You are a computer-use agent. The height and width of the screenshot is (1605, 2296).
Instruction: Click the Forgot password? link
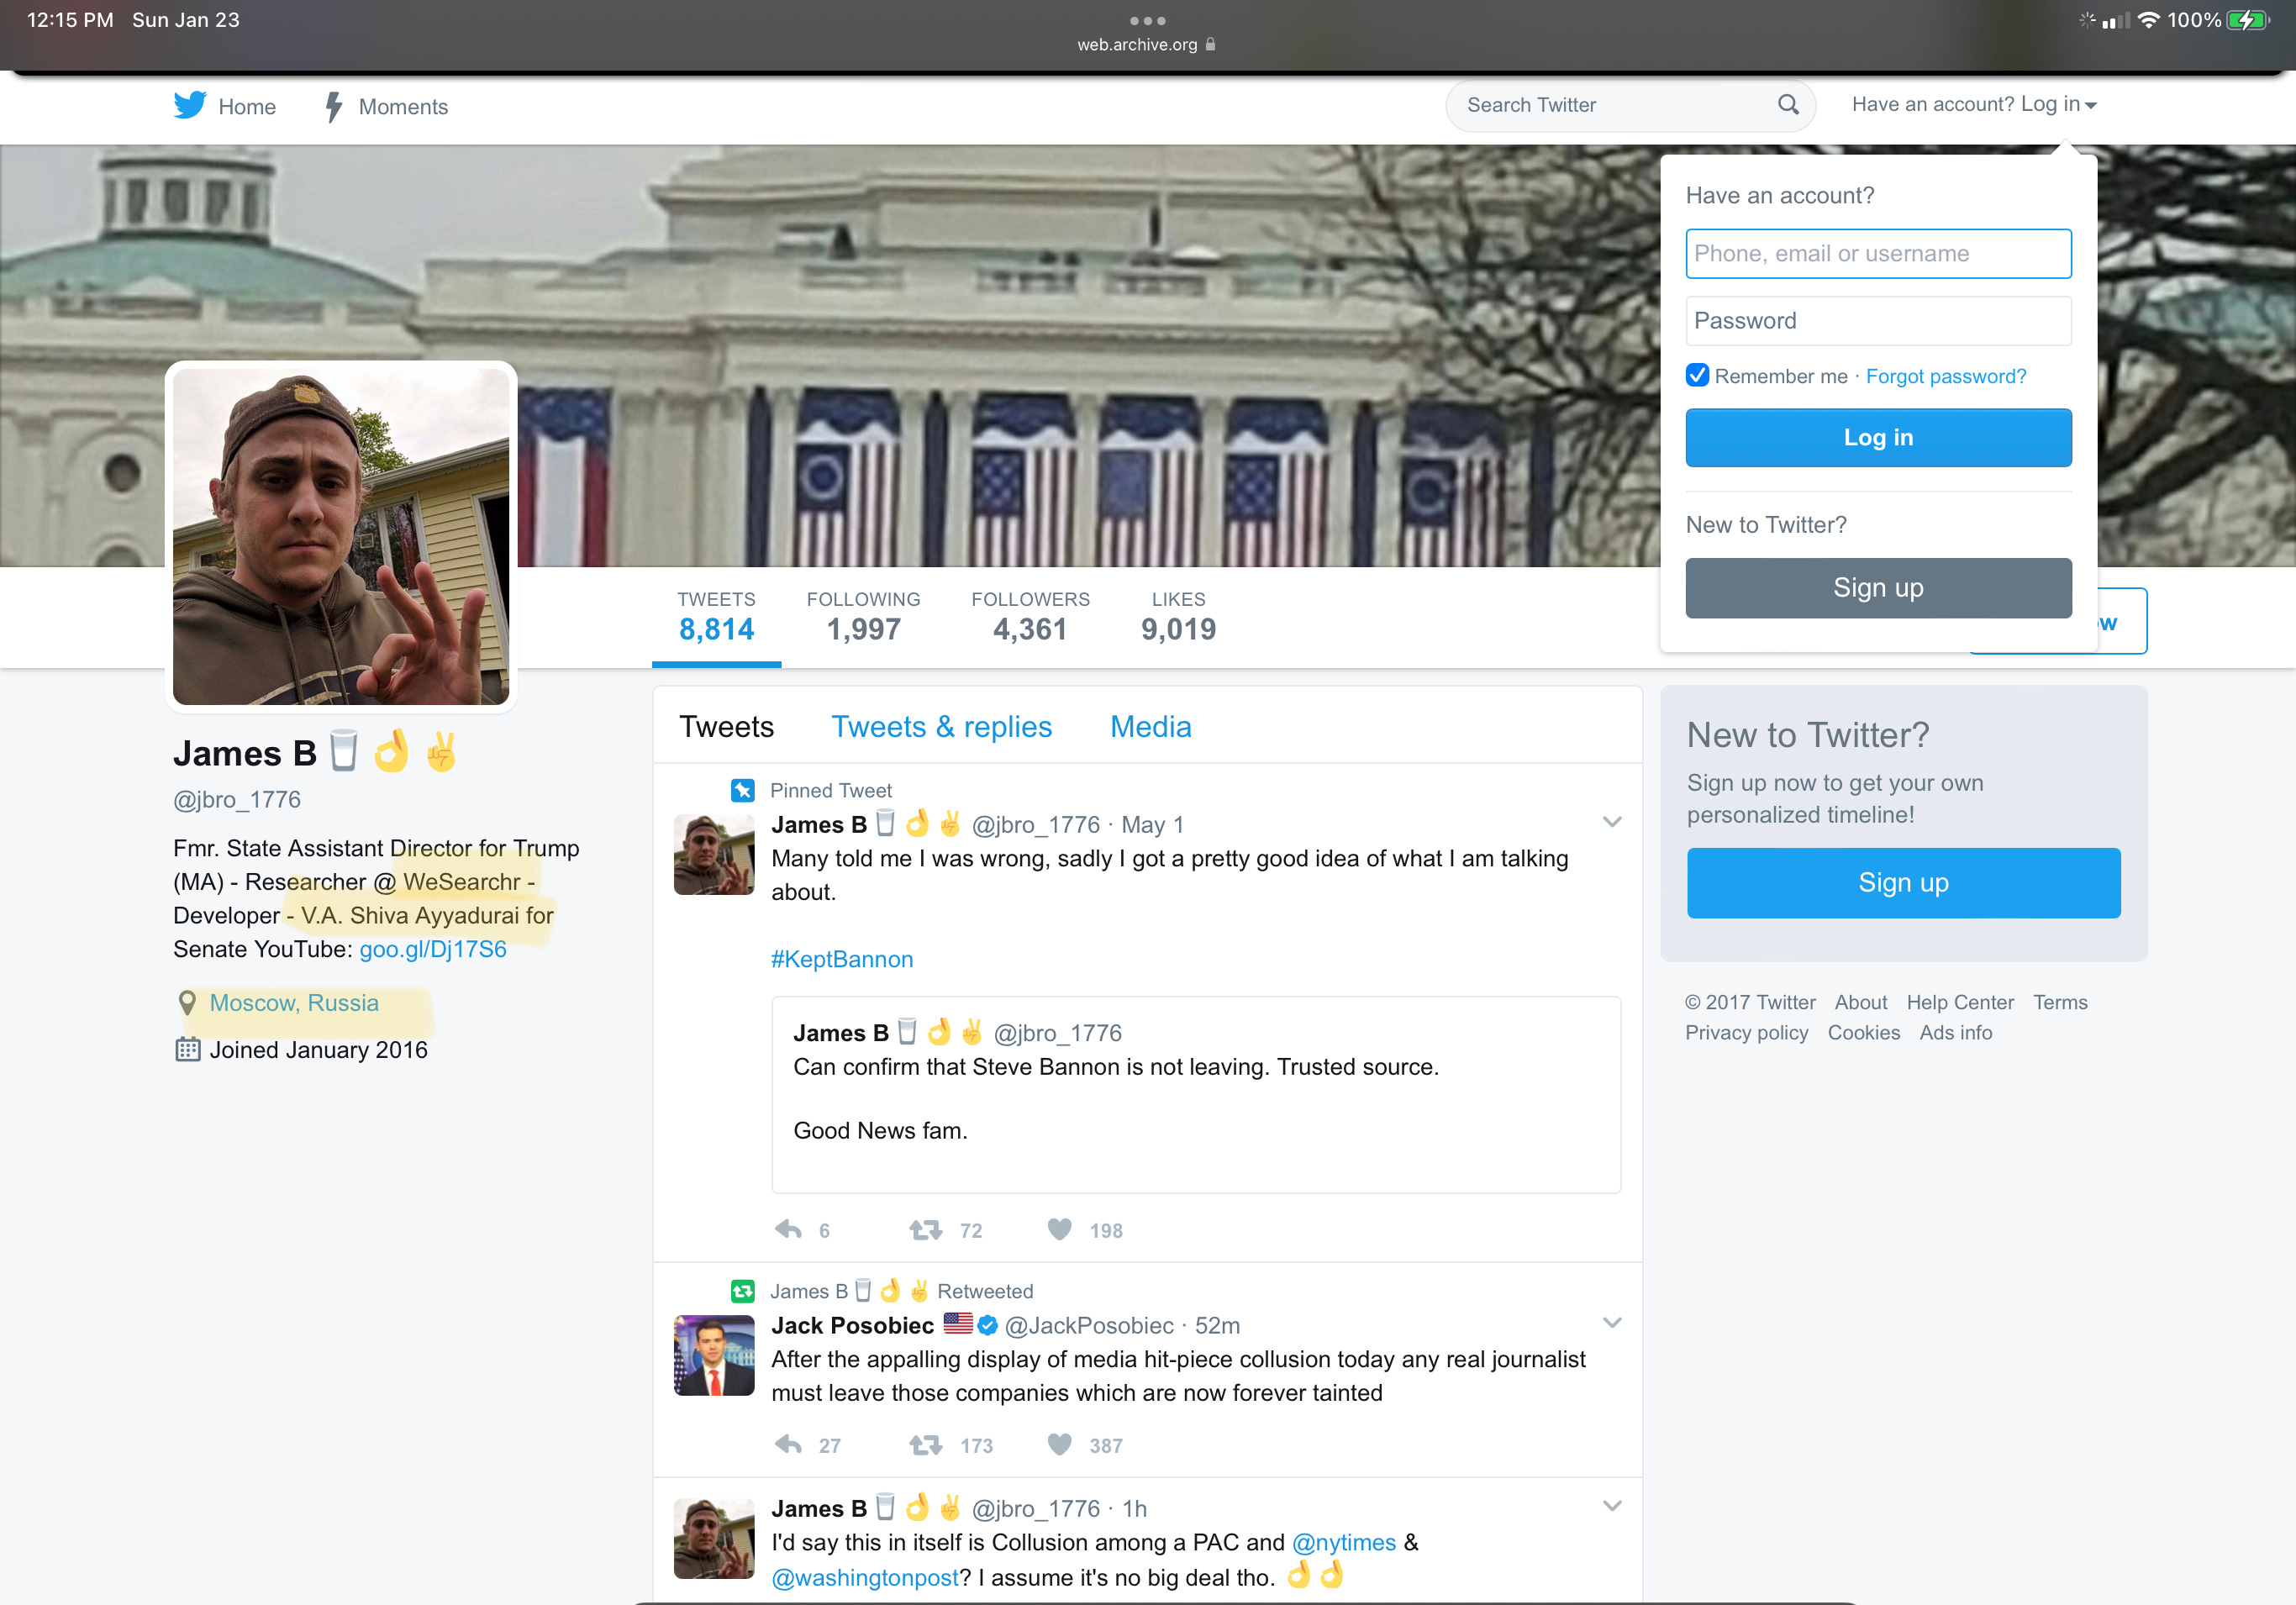click(x=1946, y=376)
